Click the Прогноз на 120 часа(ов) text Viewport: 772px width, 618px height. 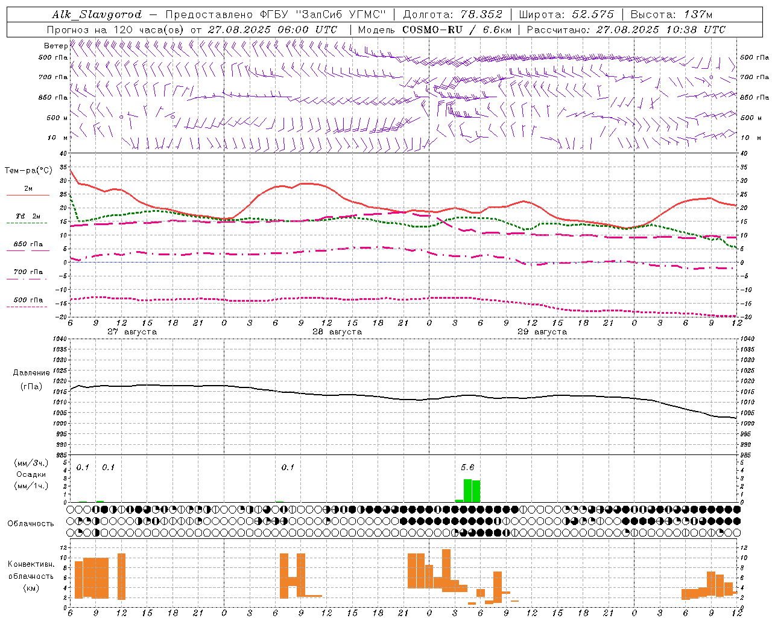click(116, 30)
